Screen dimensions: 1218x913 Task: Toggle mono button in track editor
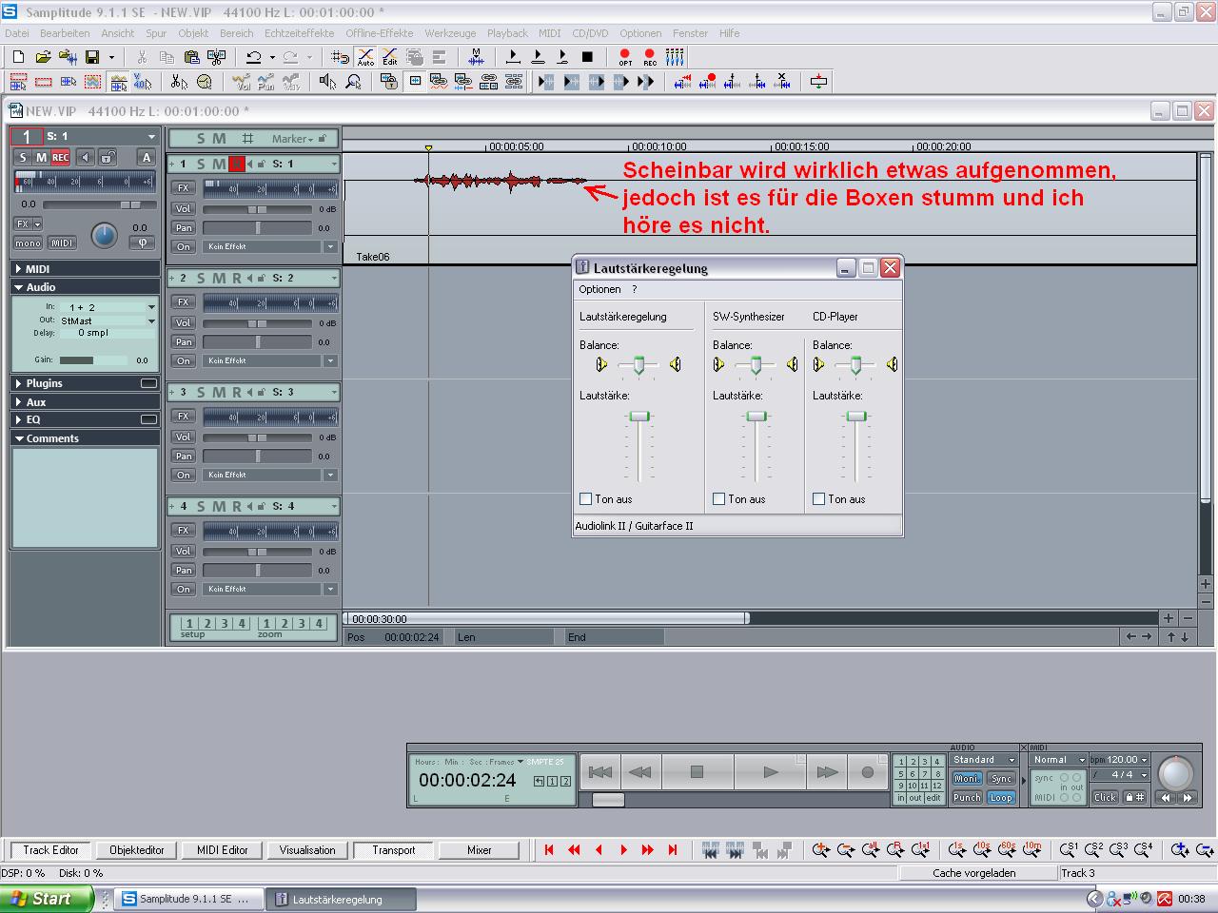[x=28, y=243]
